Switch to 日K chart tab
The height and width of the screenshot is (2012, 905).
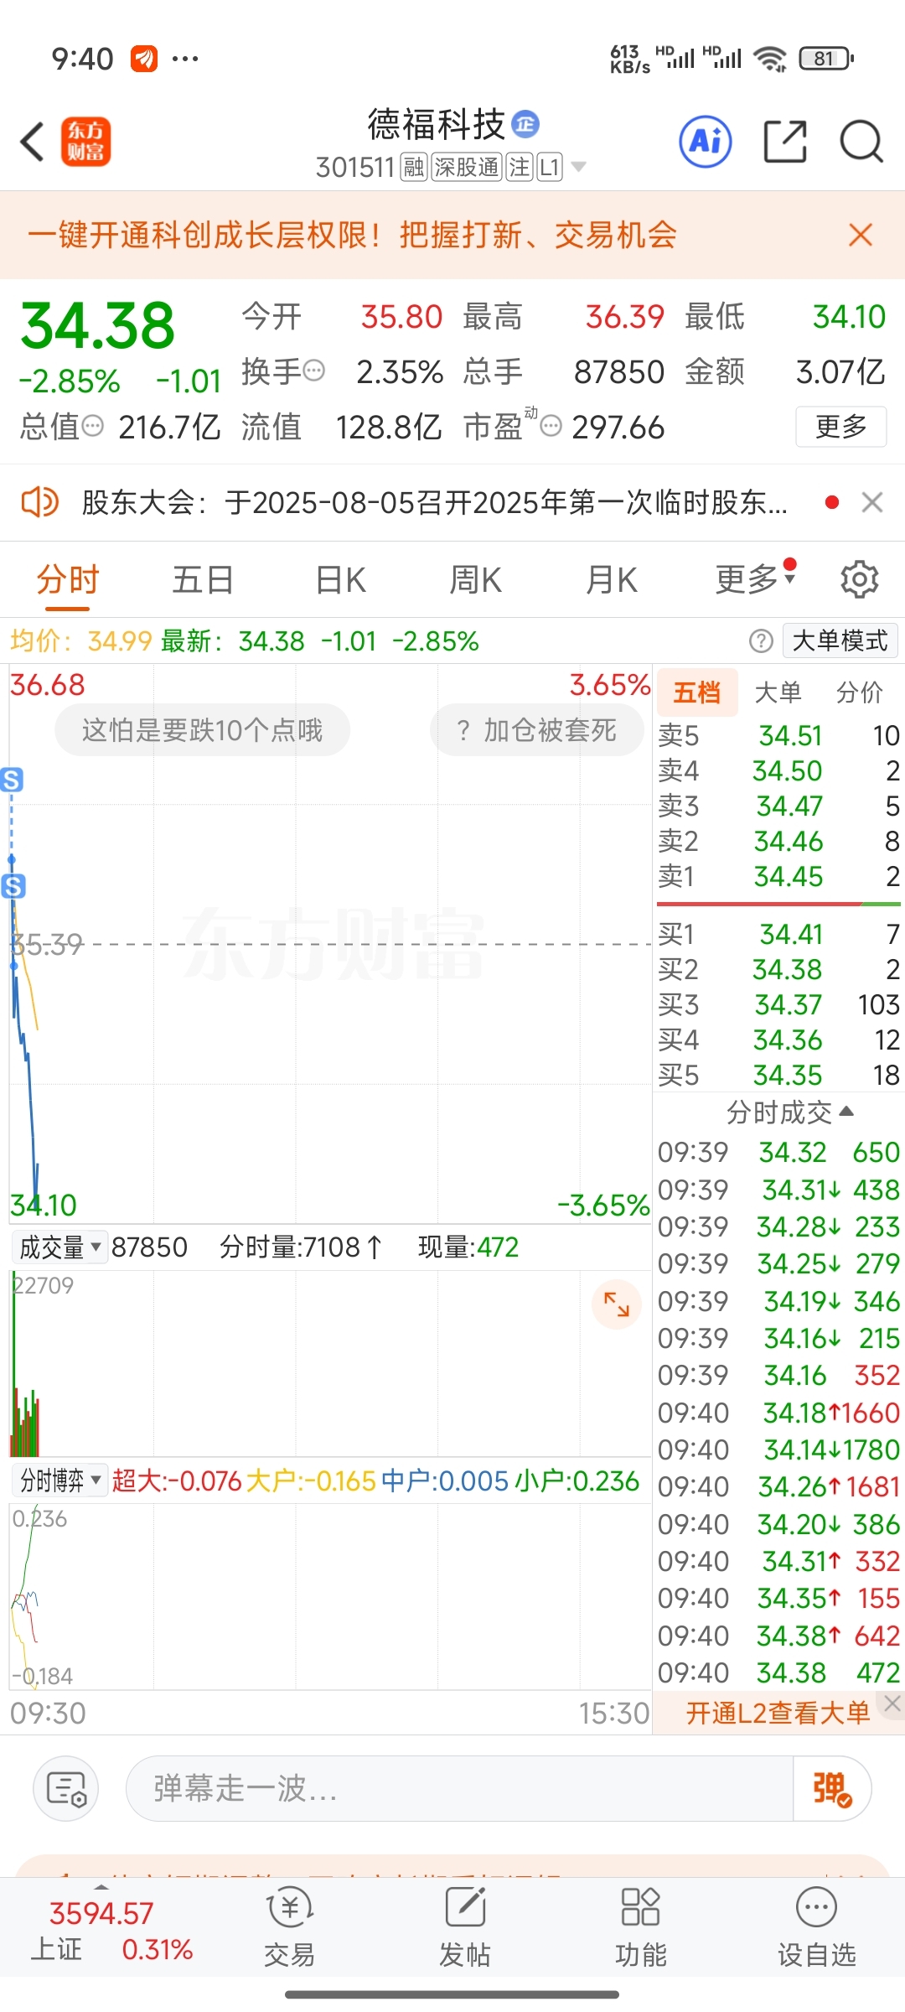click(341, 579)
